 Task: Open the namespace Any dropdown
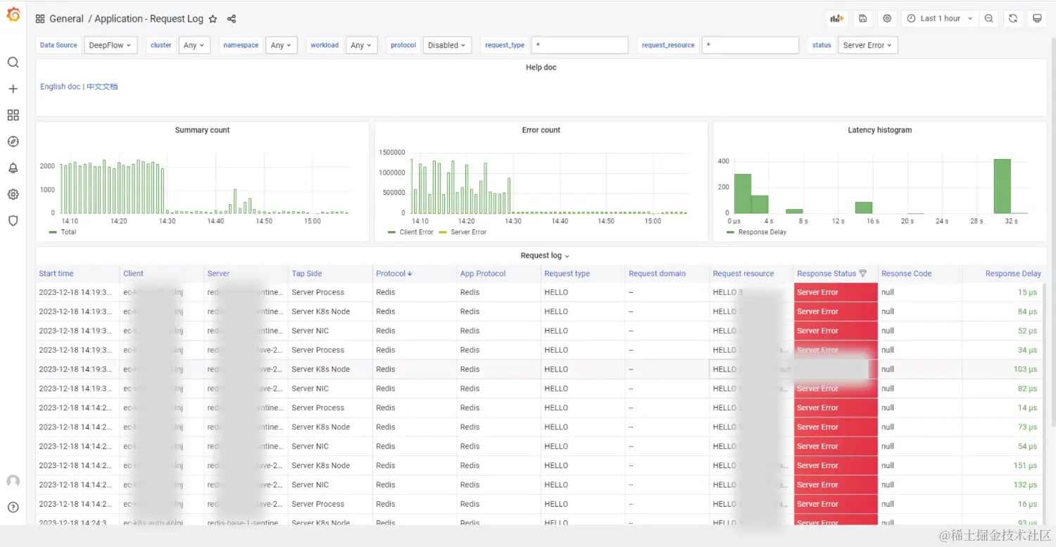pos(282,45)
